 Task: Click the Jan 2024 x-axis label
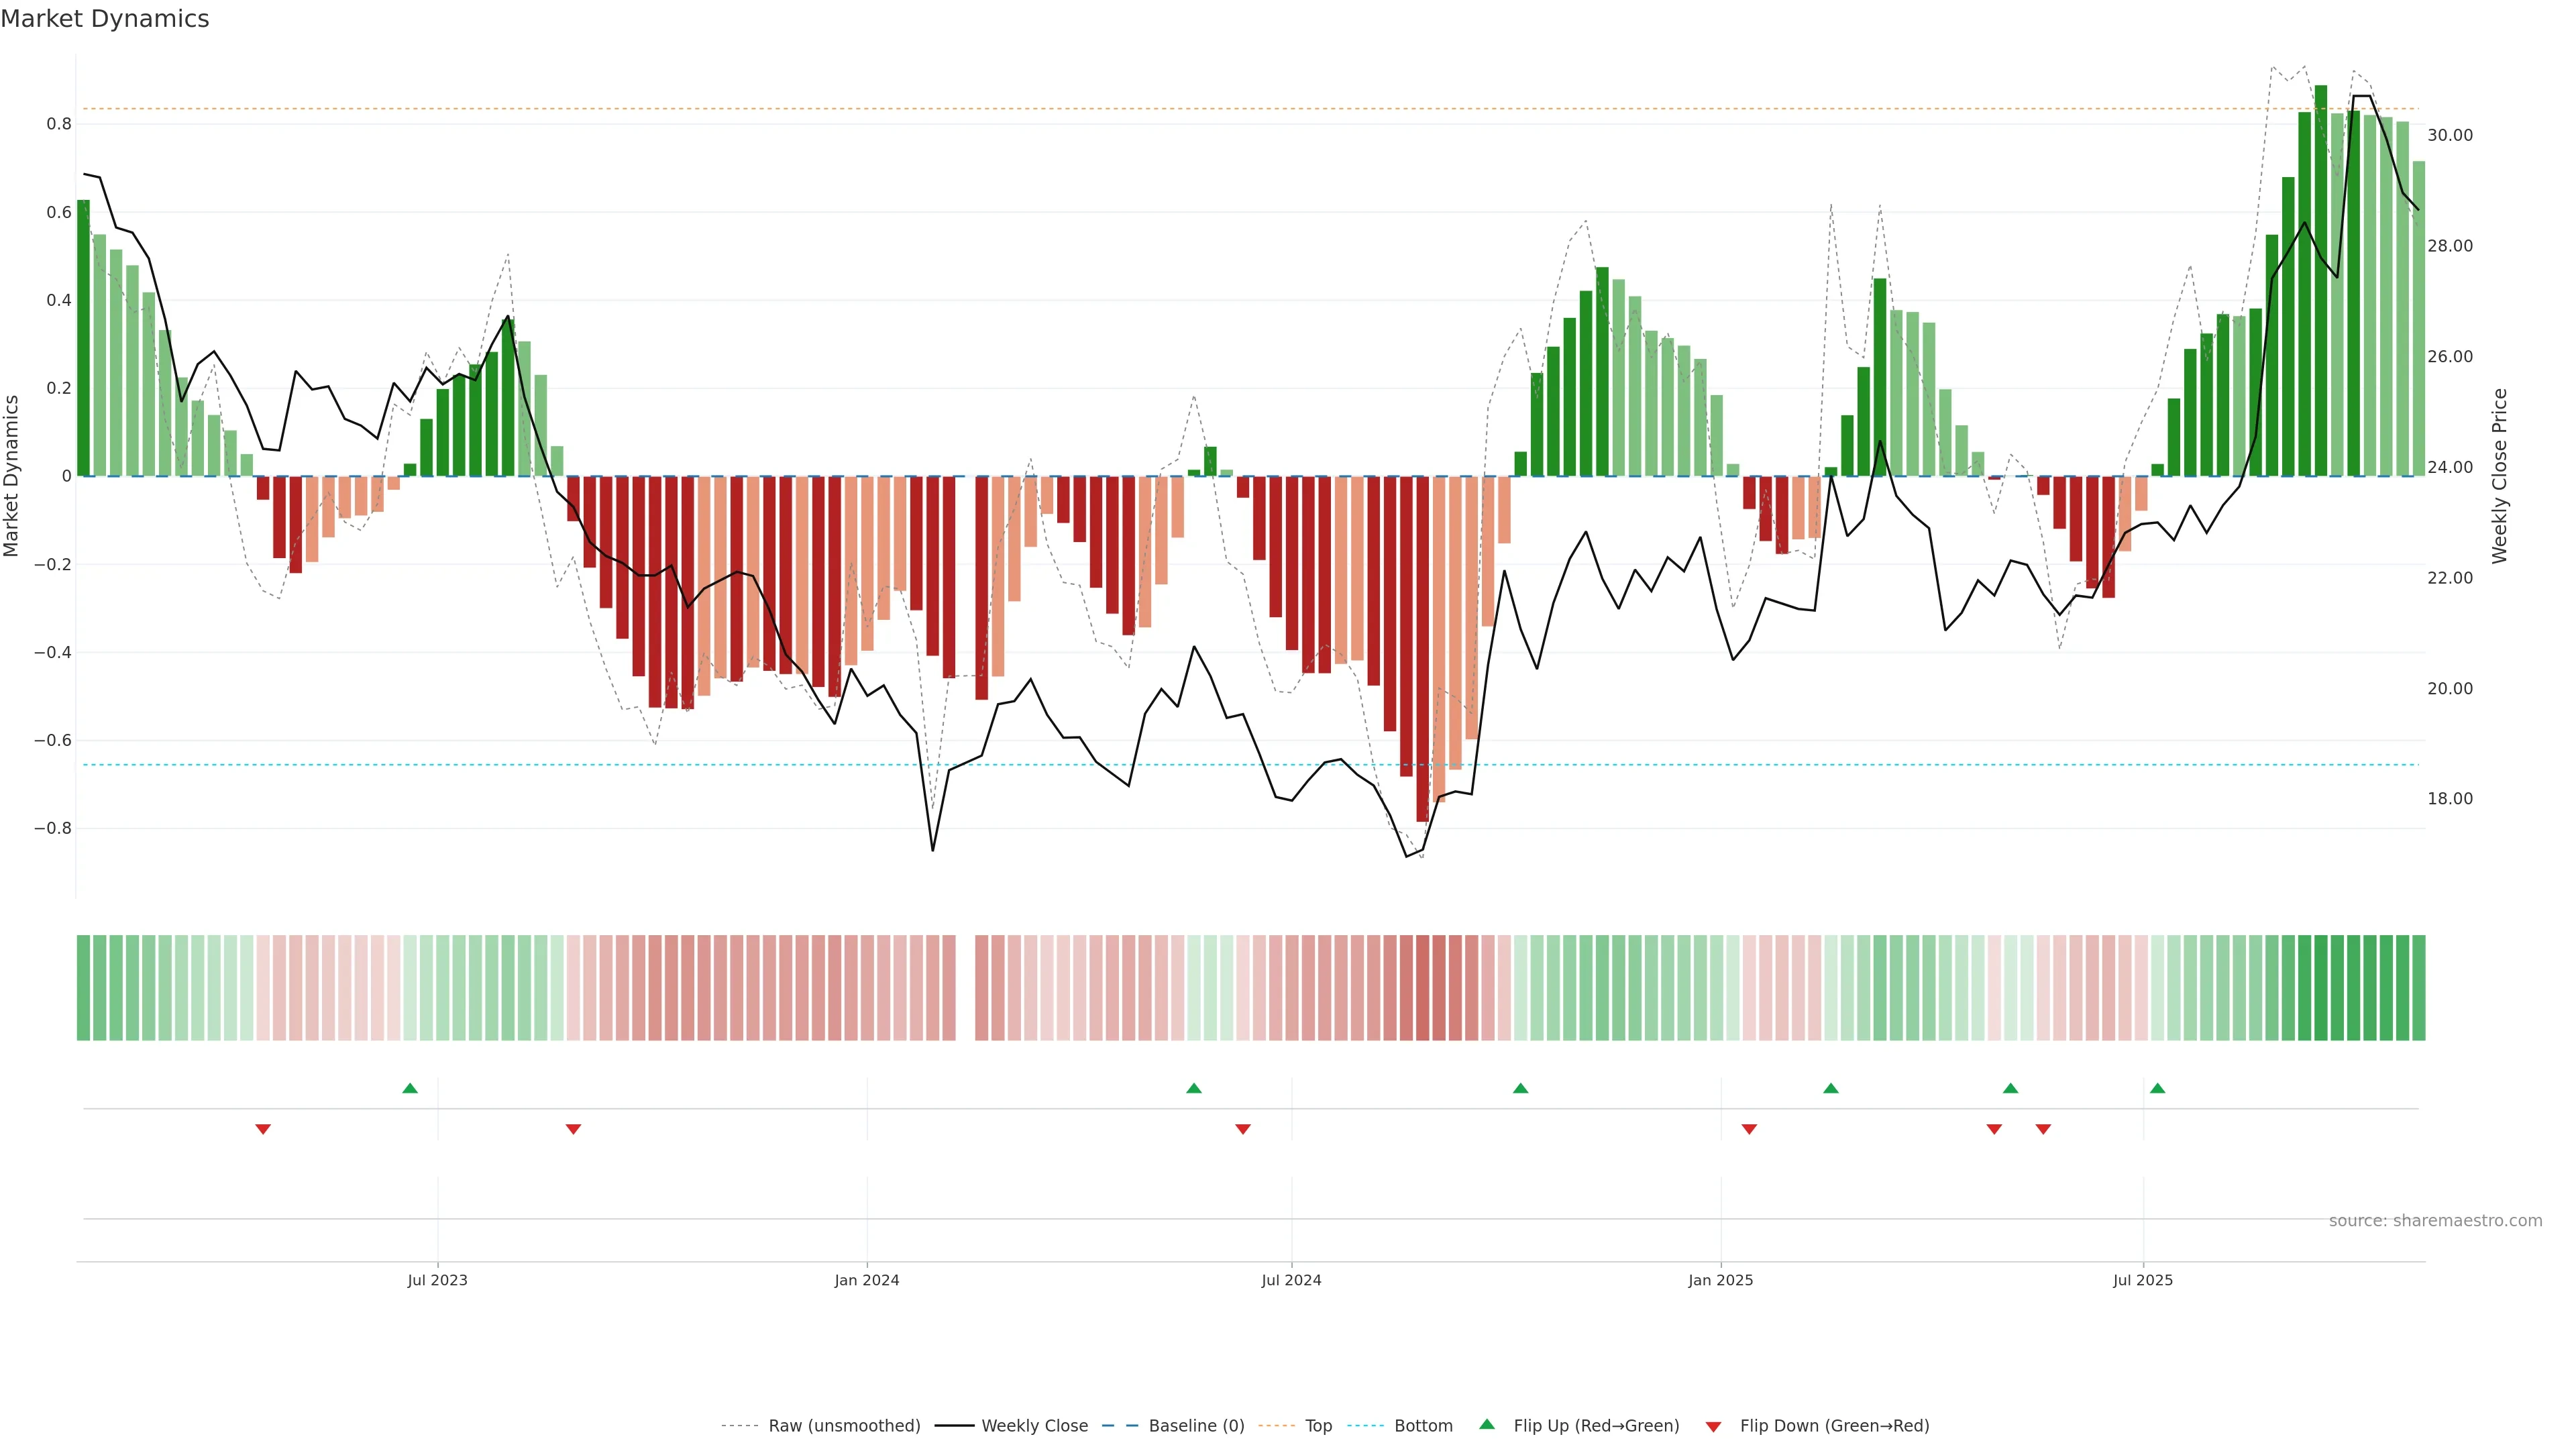(x=867, y=1280)
